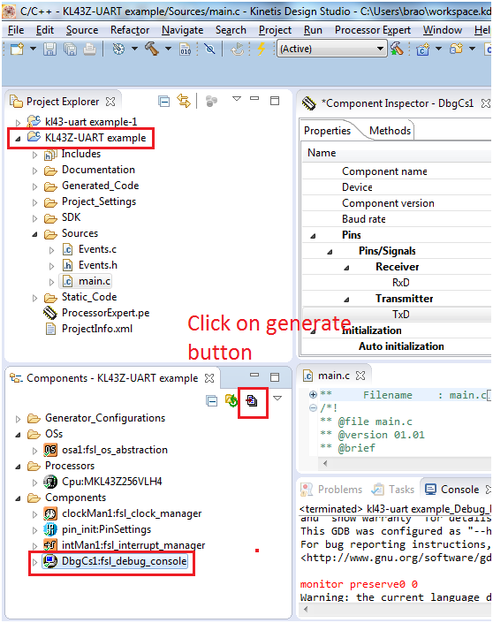The image size is (493, 623).
Task: Click the Project Explorer filter balls icon
Action: click(x=211, y=102)
